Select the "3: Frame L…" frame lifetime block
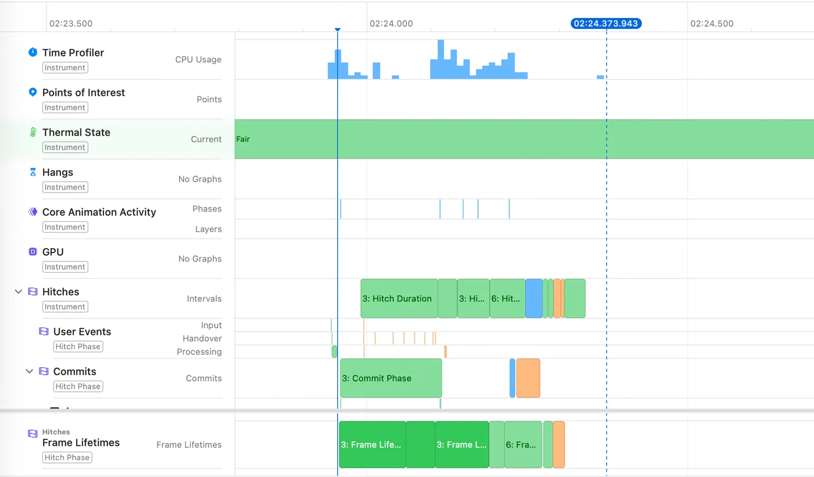 coord(462,444)
